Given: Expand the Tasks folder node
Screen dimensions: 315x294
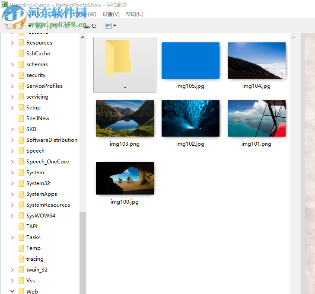Looking at the screenshot, I should click(x=13, y=237).
